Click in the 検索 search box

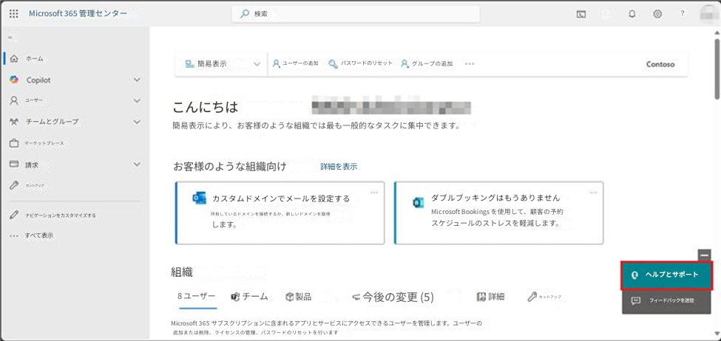tap(356, 14)
